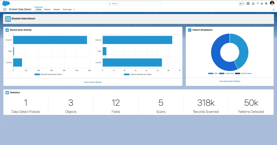Screen dimensions: 277x145
Task: Open the App Launcher grid icon
Action: click(5, 9)
